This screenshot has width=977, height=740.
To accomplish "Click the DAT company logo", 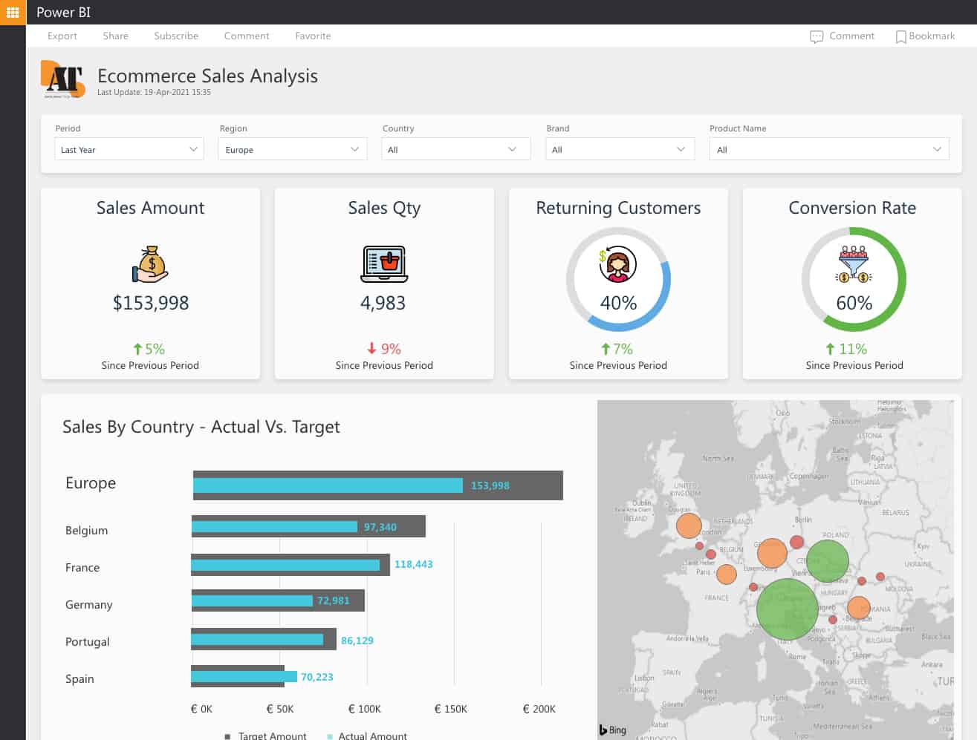I will pyautogui.click(x=63, y=79).
